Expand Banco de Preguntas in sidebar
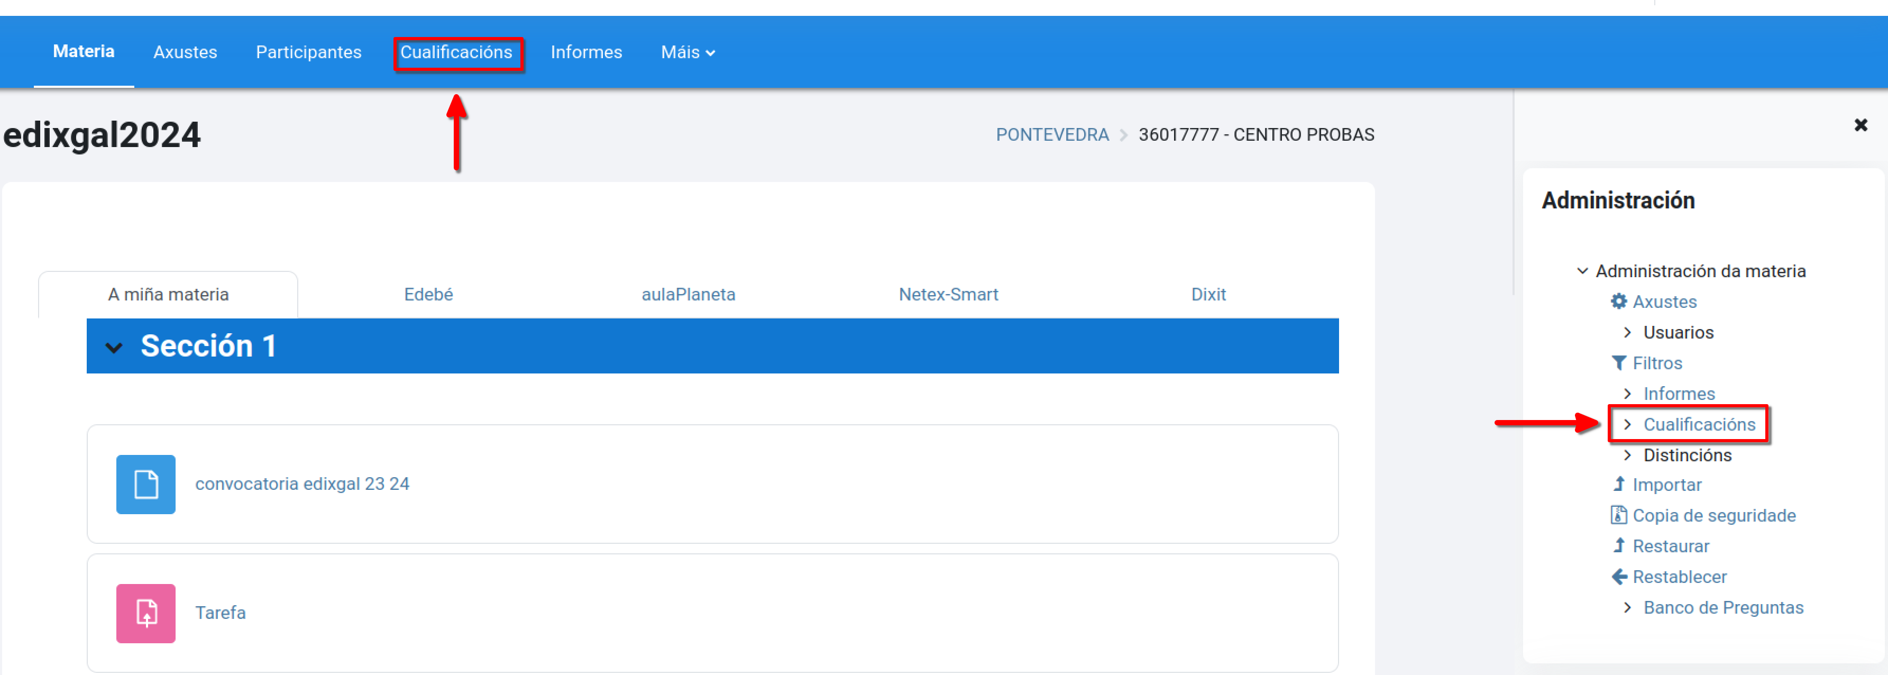This screenshot has width=1888, height=675. [x=1627, y=608]
